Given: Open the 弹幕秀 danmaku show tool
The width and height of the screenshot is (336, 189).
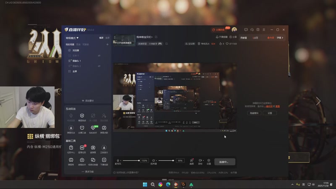Looking at the screenshot, I should coord(71,161).
